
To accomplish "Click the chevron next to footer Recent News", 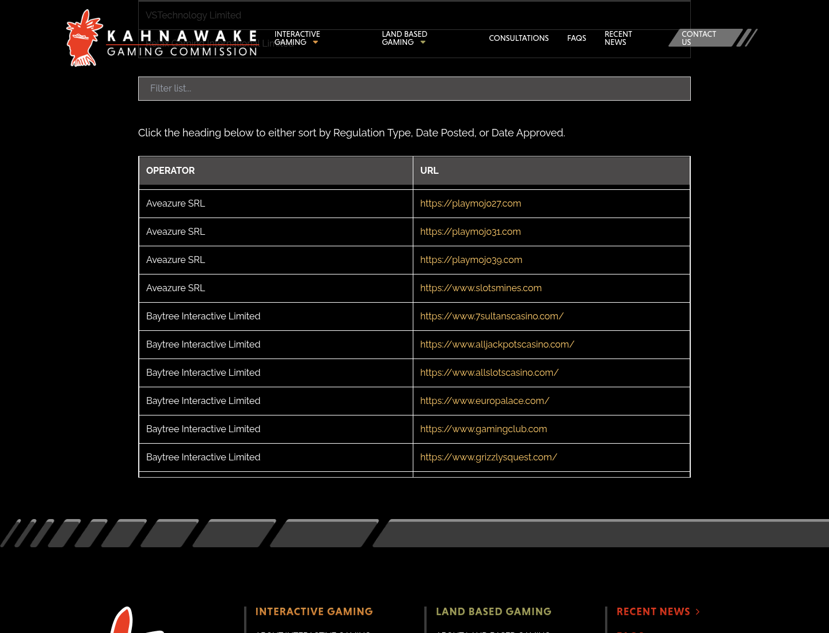I will point(698,612).
